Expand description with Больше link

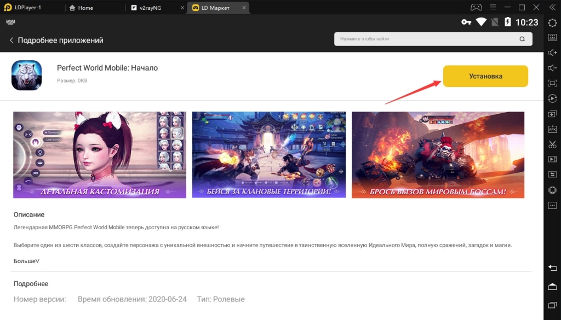click(26, 261)
